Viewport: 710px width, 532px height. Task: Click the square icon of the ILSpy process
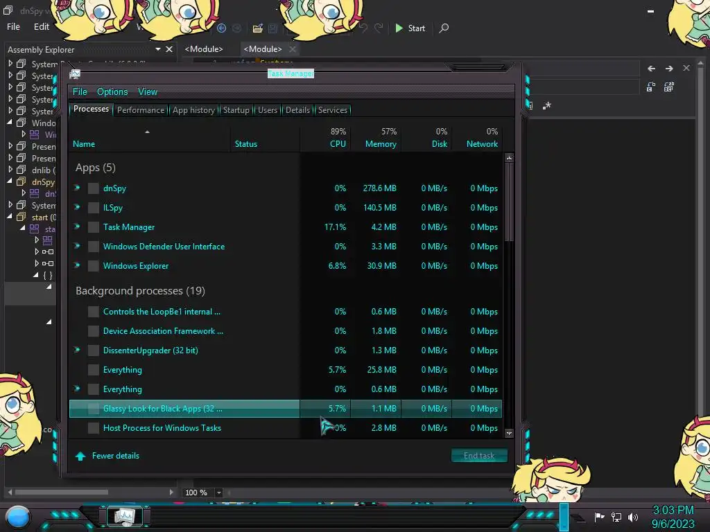(94, 208)
